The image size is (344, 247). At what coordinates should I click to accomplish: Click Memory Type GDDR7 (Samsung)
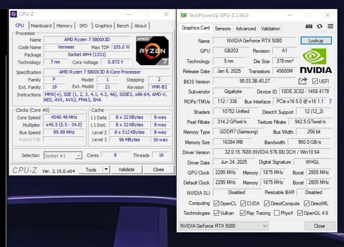(239, 132)
